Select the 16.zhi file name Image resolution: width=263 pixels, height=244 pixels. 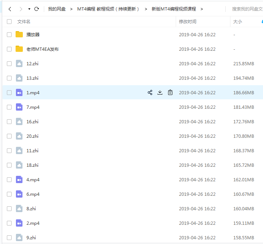[32, 122]
